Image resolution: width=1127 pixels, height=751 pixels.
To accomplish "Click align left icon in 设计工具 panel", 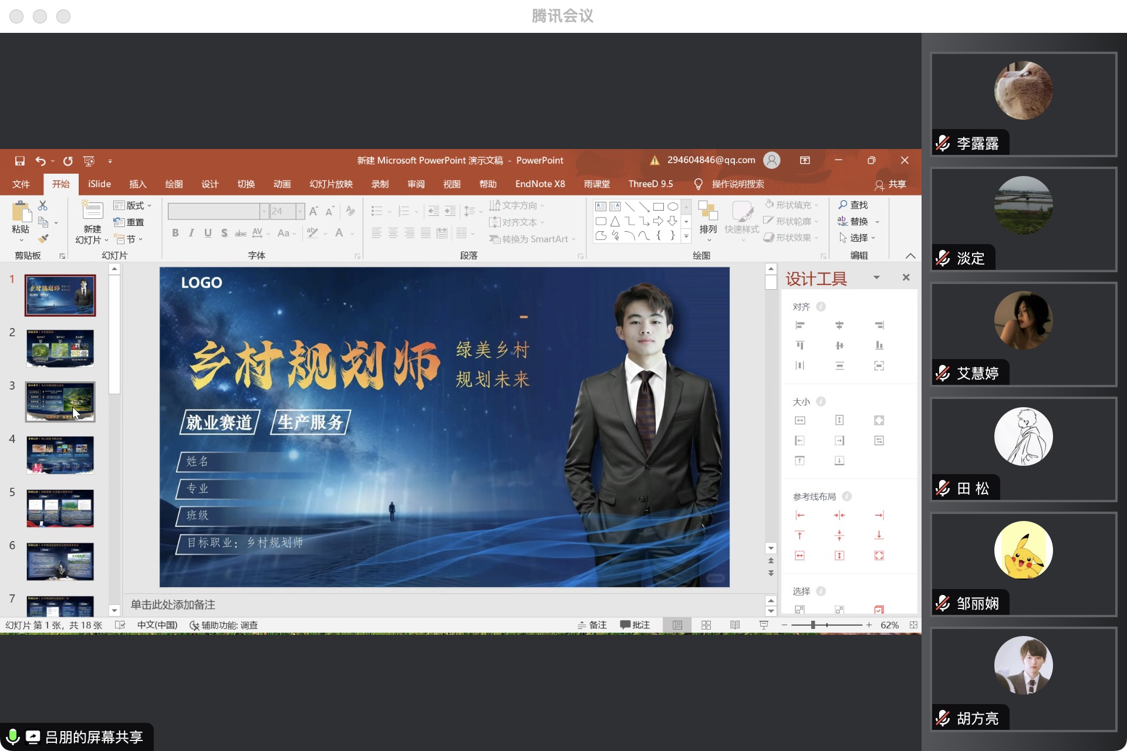I will coord(799,325).
